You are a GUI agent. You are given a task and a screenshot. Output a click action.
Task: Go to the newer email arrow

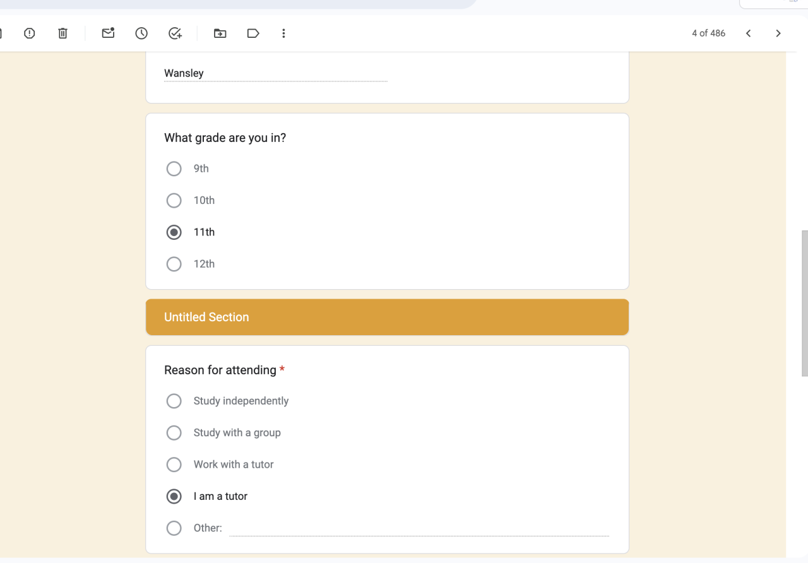click(x=748, y=33)
